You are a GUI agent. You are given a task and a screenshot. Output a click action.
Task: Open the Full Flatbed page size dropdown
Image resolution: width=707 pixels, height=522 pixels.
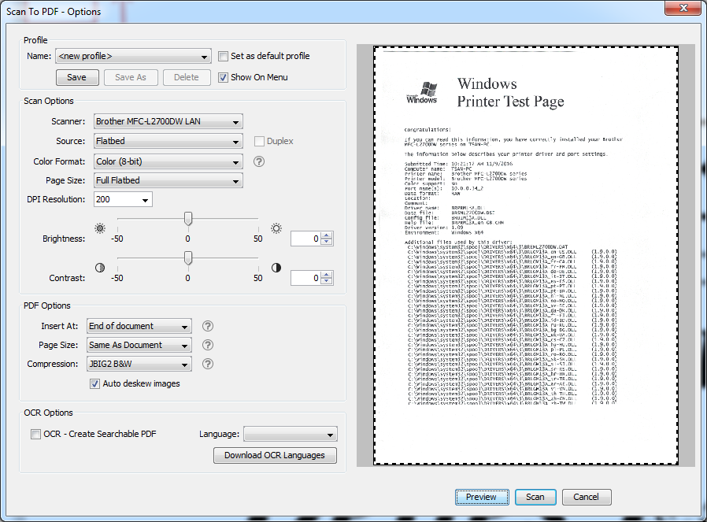(168, 180)
